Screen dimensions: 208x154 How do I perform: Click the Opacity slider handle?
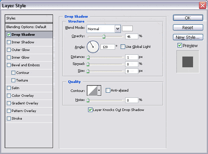point(104,36)
